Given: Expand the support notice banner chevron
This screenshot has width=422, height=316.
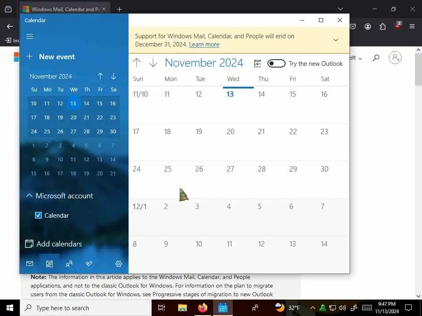Looking at the screenshot, I should 335,40.
